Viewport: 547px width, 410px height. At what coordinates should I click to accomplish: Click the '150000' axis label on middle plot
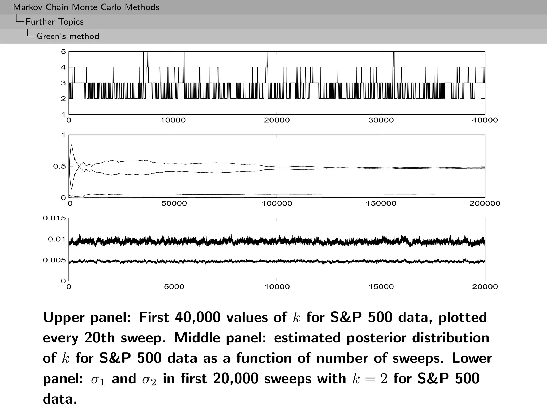point(381,203)
